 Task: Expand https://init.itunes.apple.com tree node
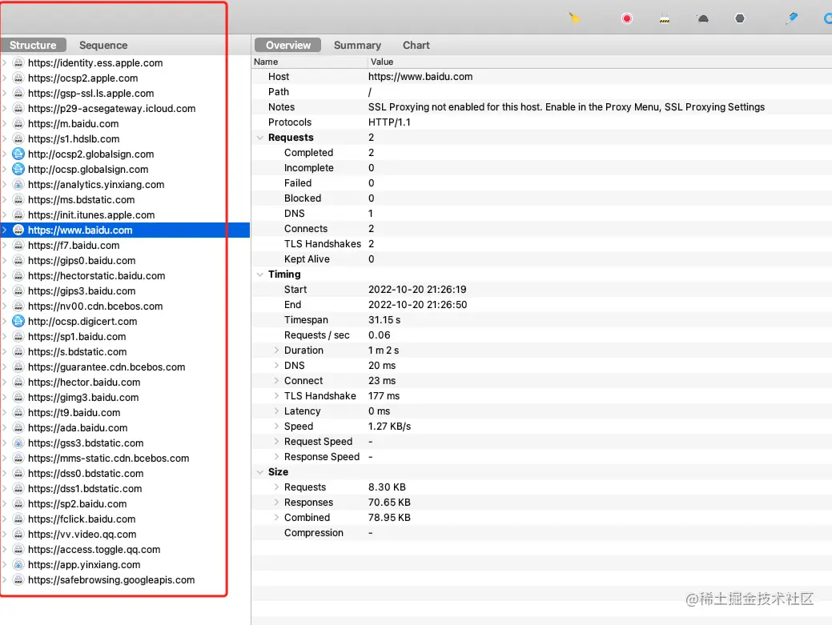click(x=5, y=214)
